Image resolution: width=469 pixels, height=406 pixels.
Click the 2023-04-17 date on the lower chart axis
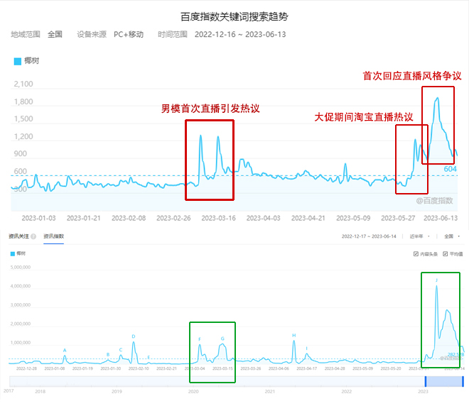[306, 368]
